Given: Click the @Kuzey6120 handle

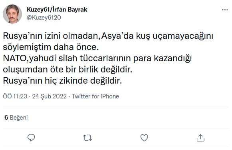Looking at the screenshot, I should [44, 18].
